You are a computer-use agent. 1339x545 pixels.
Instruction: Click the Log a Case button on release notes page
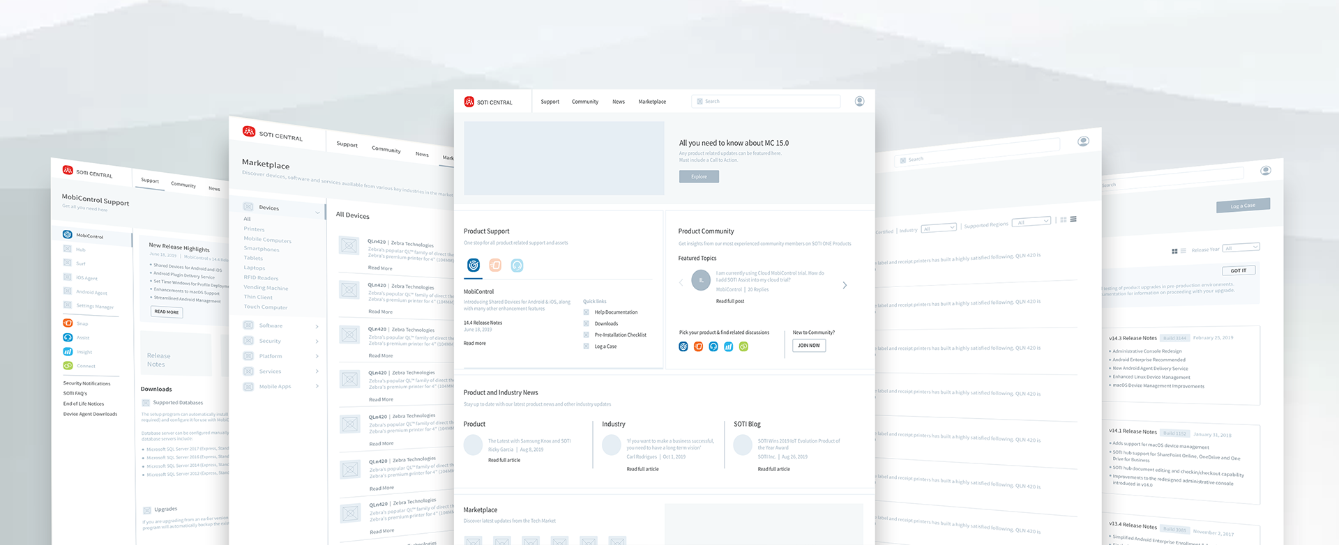click(x=1243, y=206)
